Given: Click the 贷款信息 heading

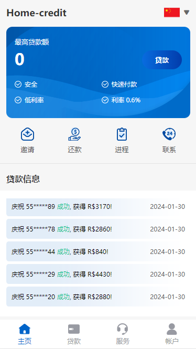Looking at the screenshot, I should coord(23,179).
